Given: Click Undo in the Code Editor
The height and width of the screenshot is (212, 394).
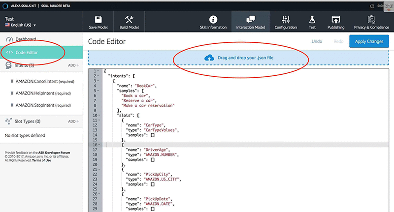Looking at the screenshot, I should click(x=317, y=41).
